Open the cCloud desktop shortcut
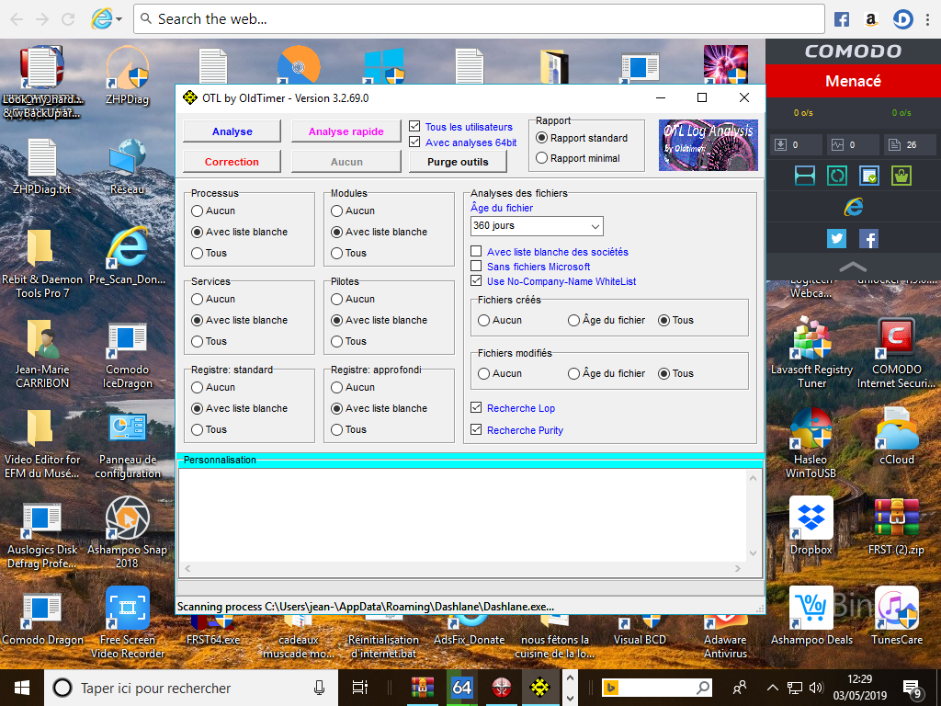This screenshot has height=706, width=941. tap(896, 437)
